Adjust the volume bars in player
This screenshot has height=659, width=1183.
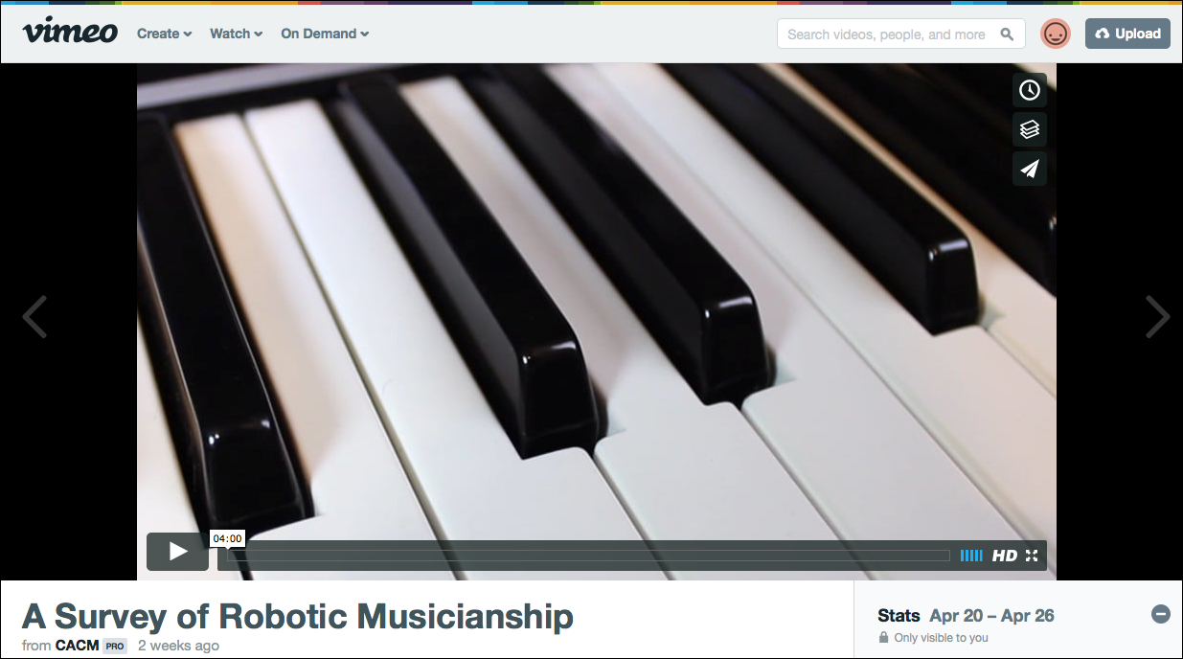tap(971, 556)
